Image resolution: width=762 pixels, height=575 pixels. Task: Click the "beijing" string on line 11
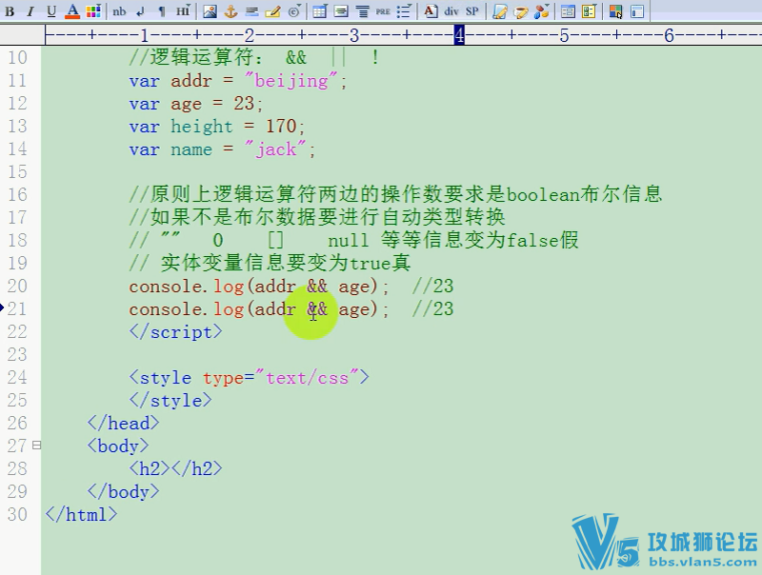(x=291, y=80)
